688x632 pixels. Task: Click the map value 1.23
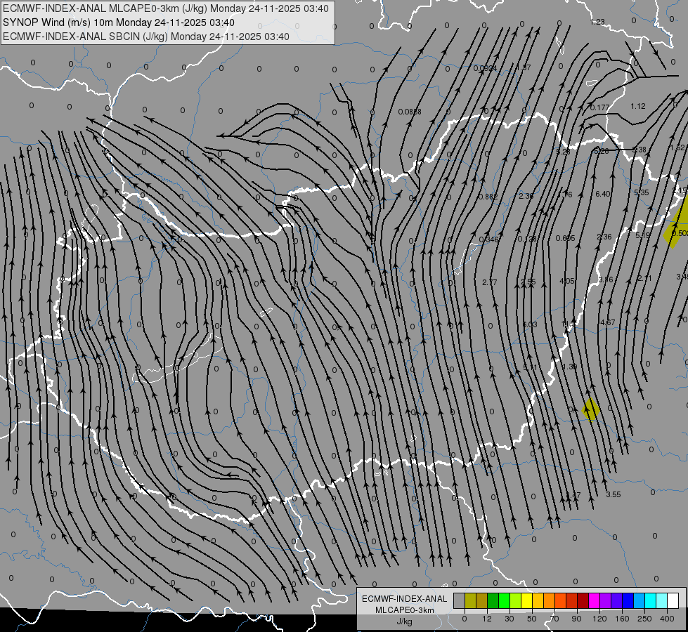point(597,22)
